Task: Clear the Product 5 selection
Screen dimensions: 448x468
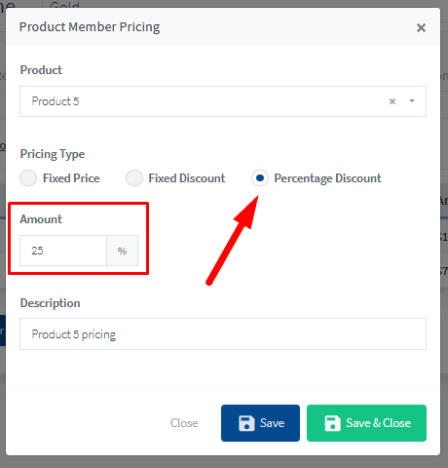Action: point(392,101)
